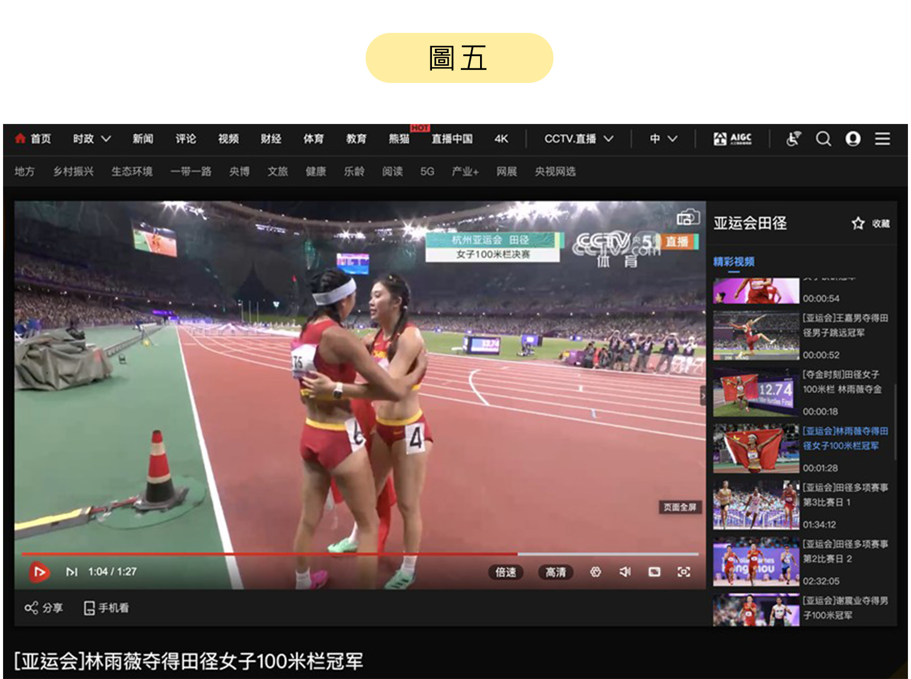Go to the 5G link
Screen dimensions: 911x679
point(427,172)
